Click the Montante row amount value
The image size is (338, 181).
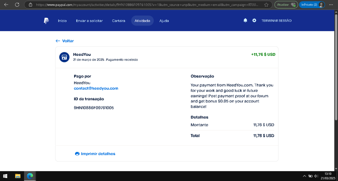(264, 125)
